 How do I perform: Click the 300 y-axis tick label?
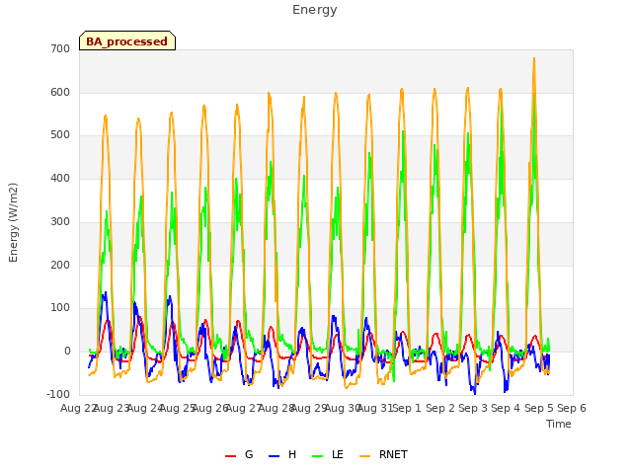tap(60, 221)
